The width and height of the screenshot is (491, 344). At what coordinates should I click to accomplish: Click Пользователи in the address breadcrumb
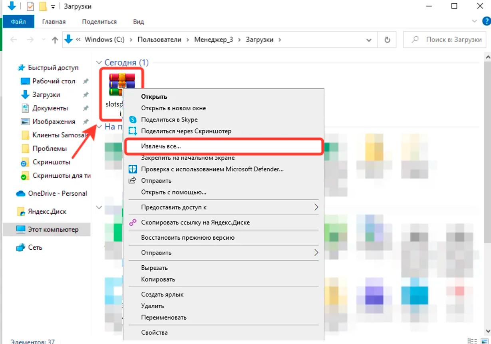point(159,40)
